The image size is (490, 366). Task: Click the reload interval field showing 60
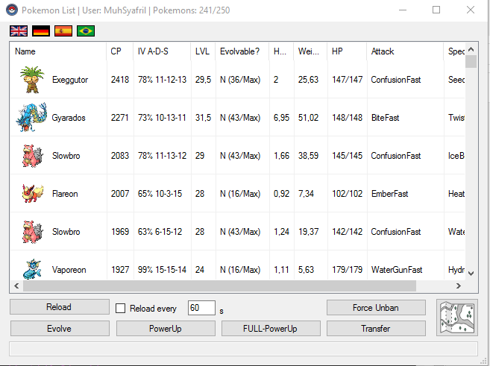pos(201,308)
